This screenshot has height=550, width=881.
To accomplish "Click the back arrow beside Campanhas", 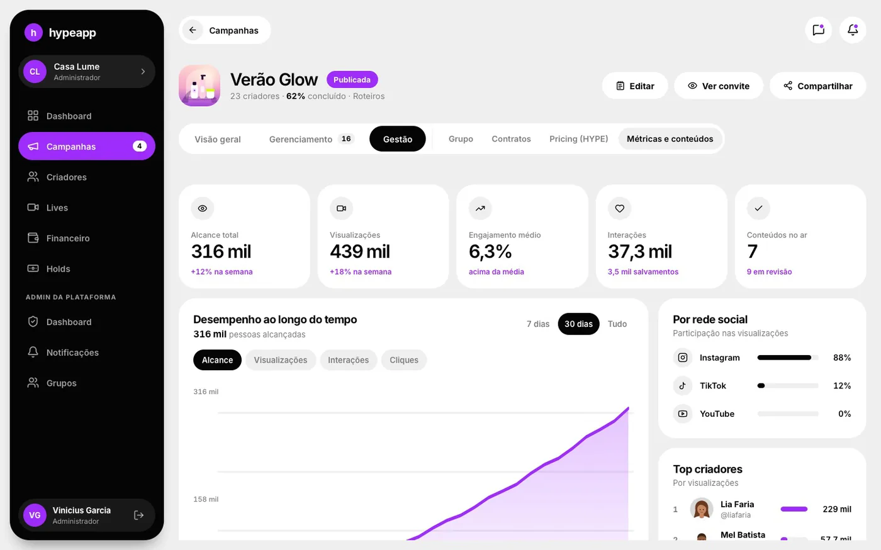I will point(193,30).
